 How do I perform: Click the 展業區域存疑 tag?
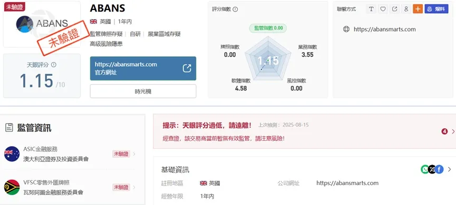164,34
